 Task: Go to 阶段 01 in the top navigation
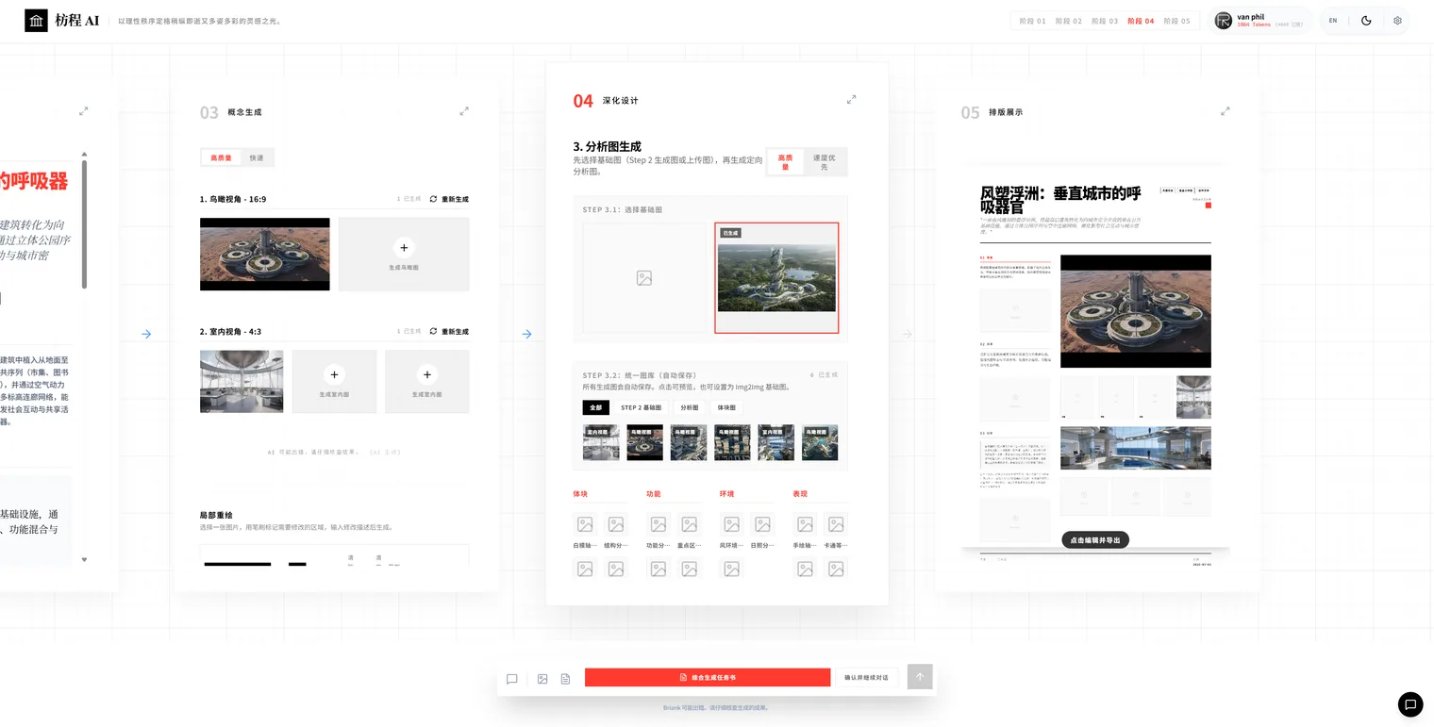[x=1033, y=21]
